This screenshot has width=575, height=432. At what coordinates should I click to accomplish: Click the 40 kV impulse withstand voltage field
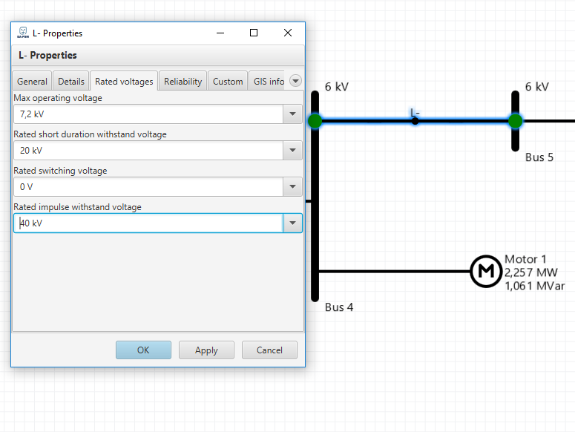tap(148, 223)
